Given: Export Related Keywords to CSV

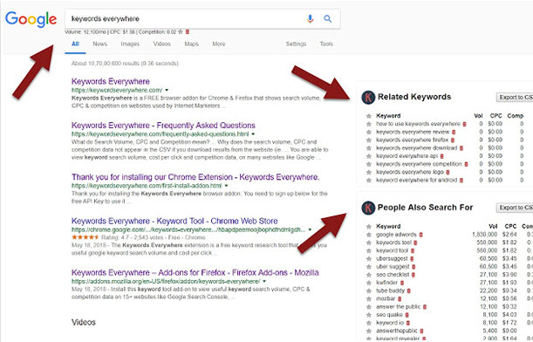Looking at the screenshot, I should pos(515,98).
